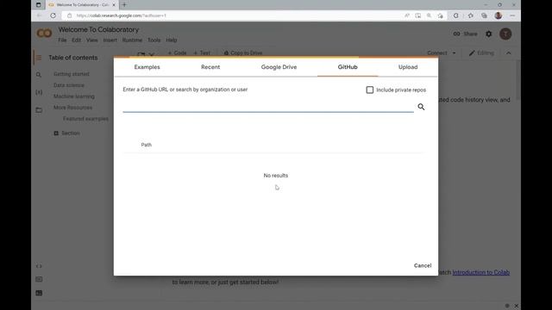Select More Resources in table of contents
Image resolution: width=552 pixels, height=310 pixels.
(72, 108)
